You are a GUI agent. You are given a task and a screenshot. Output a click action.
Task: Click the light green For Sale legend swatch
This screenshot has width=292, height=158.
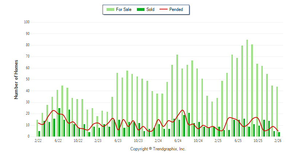(x=111, y=9)
